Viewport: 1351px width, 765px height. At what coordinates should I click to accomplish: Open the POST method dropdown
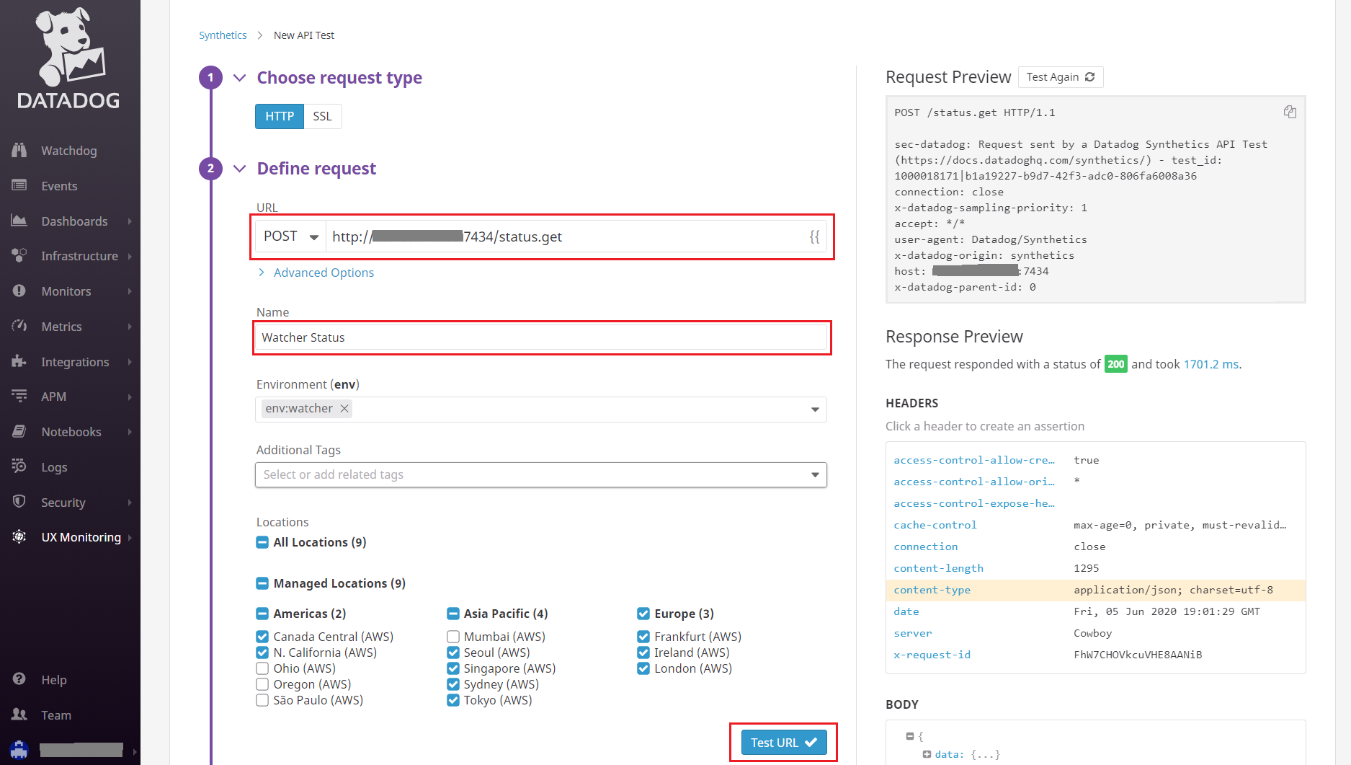(290, 236)
